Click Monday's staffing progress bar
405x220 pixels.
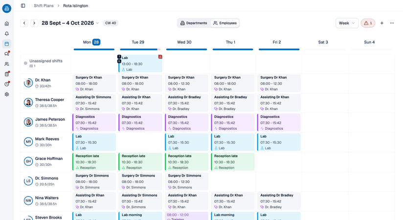tap(94, 49)
